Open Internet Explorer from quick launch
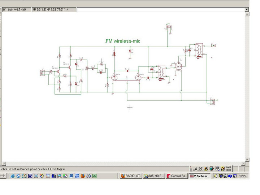The height and width of the screenshot is (195, 260). pyautogui.click(x=13, y=176)
